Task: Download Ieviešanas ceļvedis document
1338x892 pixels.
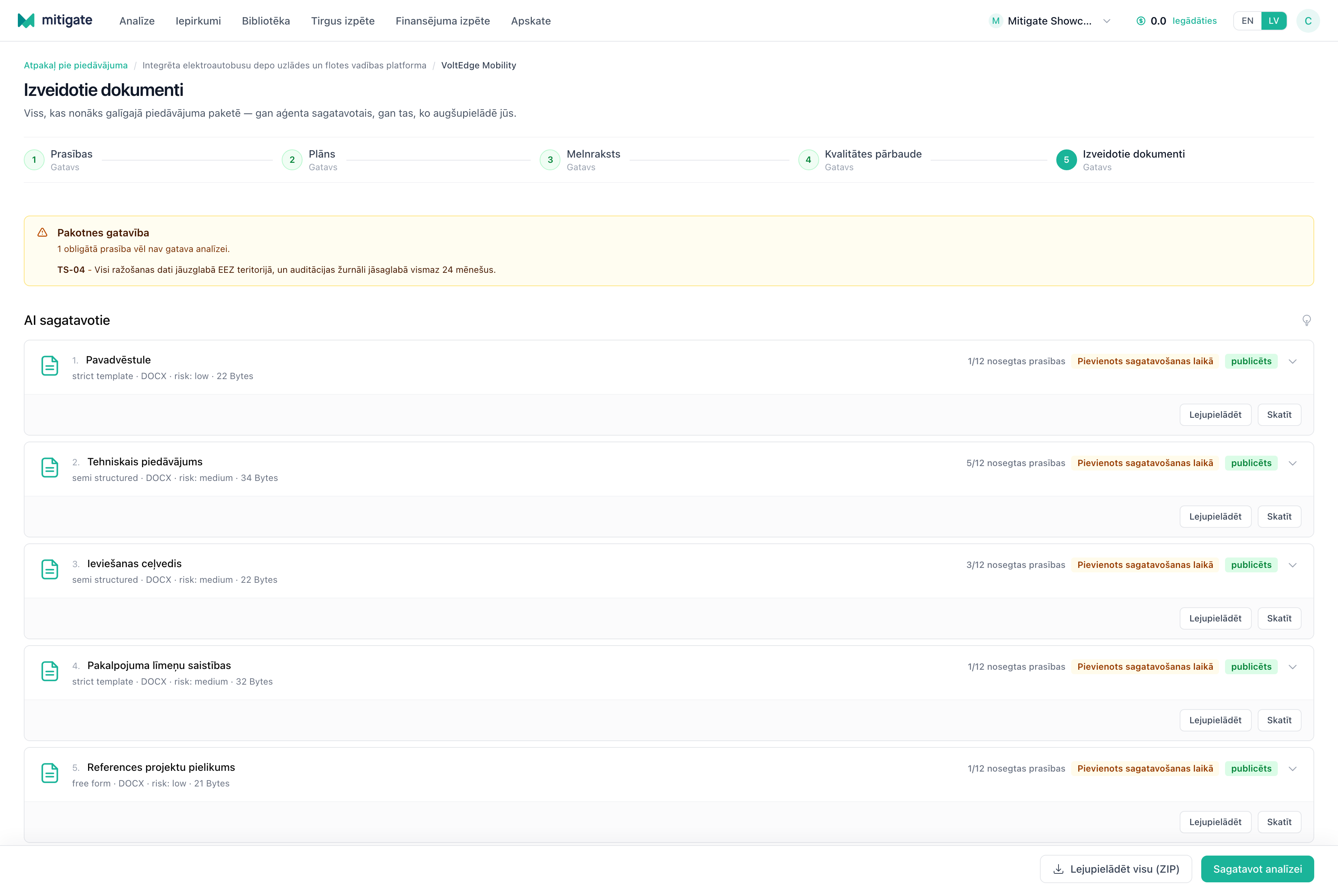Action: coord(1215,618)
